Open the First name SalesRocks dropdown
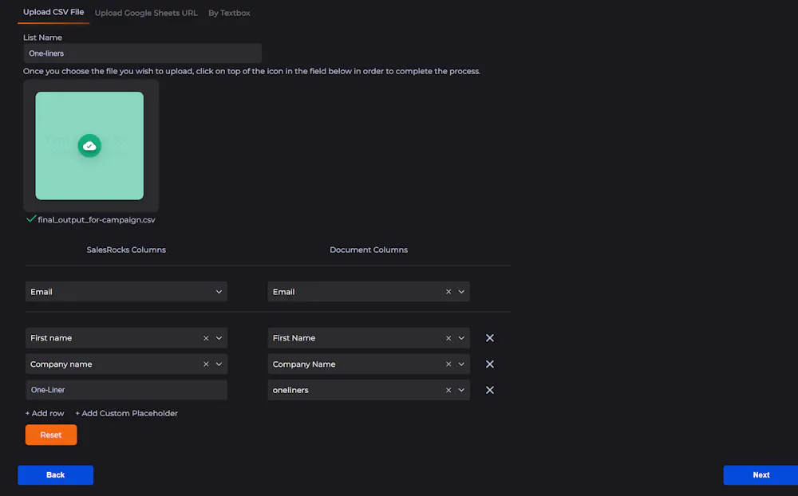798x496 pixels. tap(219, 338)
